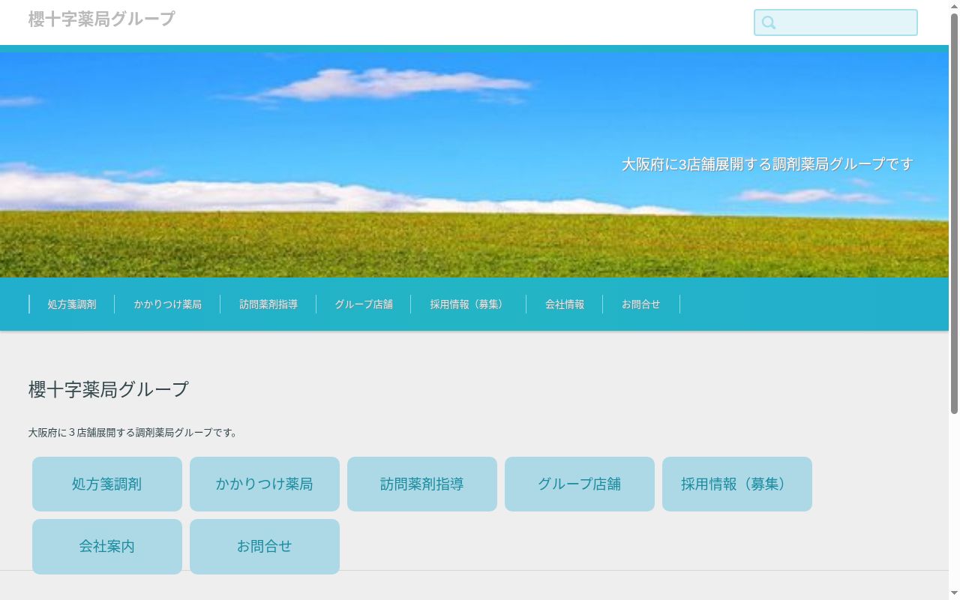The width and height of the screenshot is (960, 600).
Task: Open 会社情報 in the navigation bar
Action: [x=565, y=304]
